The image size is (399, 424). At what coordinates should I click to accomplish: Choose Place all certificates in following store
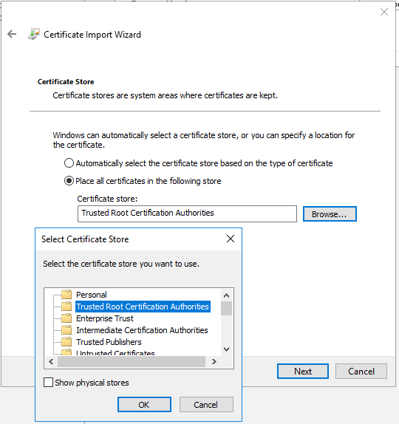point(69,181)
